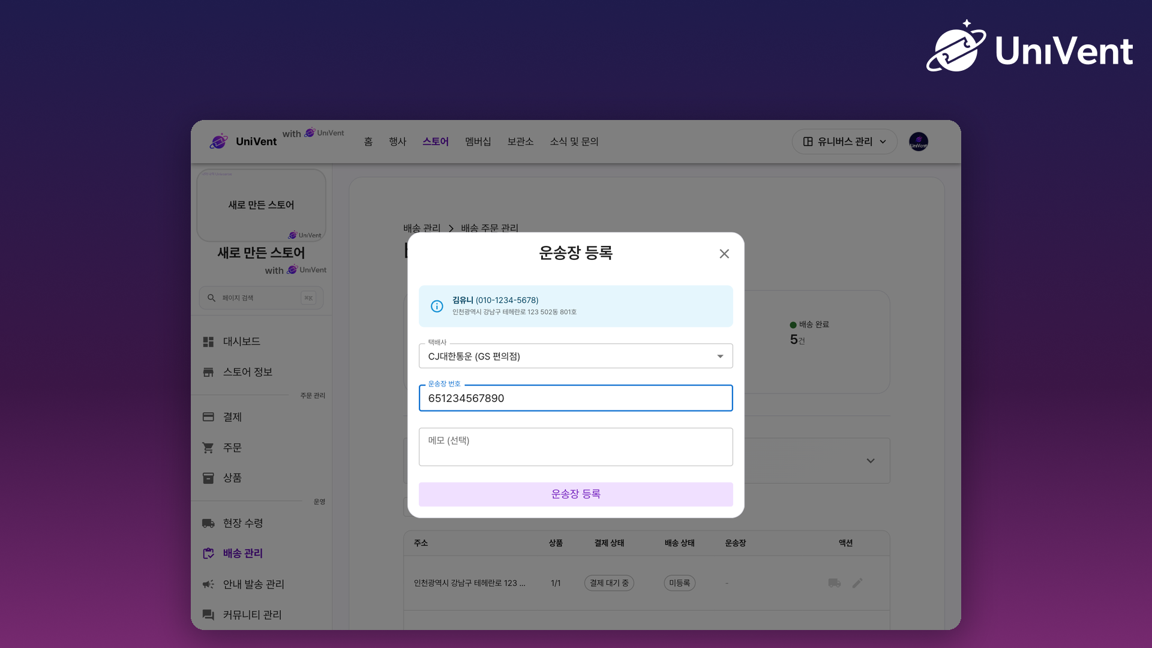Click the 배송 완료 5건 status card
Image resolution: width=1152 pixels, height=648 pixels.
809,332
